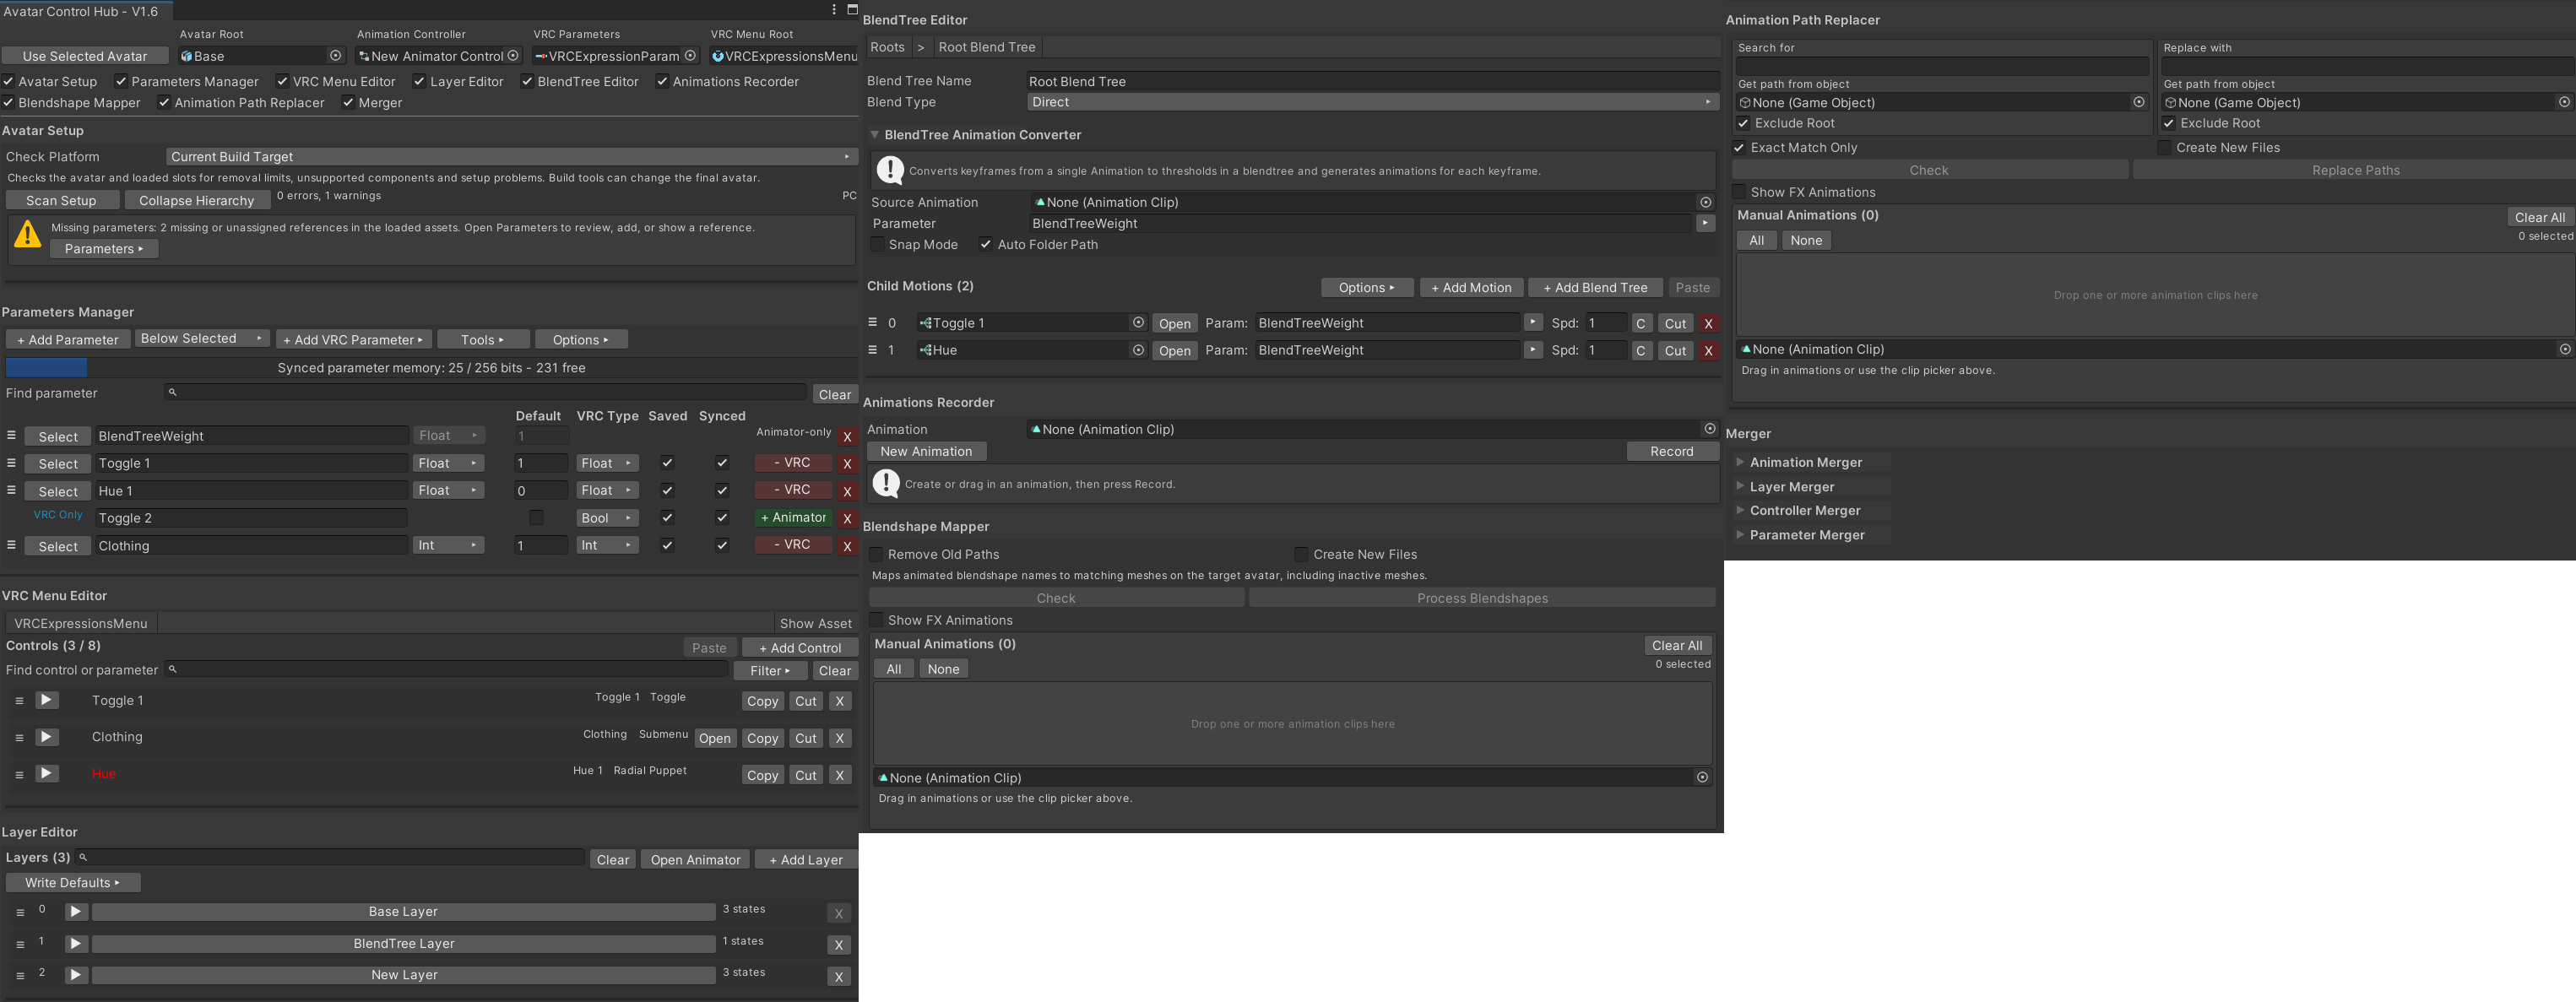Open the Blend Type Direct dropdown
2576x1002 pixels.
[x=1371, y=102]
